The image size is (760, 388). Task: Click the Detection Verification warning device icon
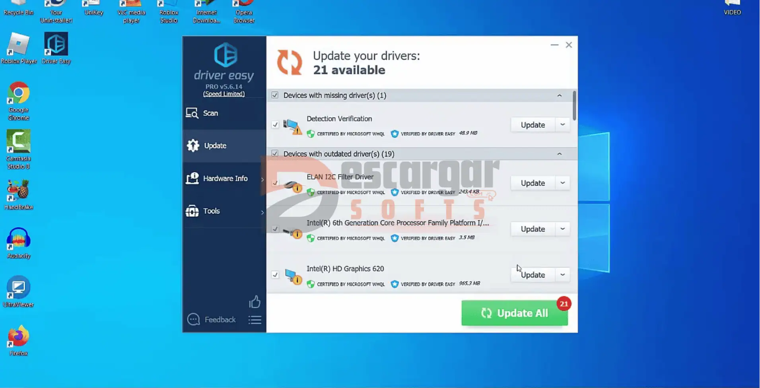292,126
